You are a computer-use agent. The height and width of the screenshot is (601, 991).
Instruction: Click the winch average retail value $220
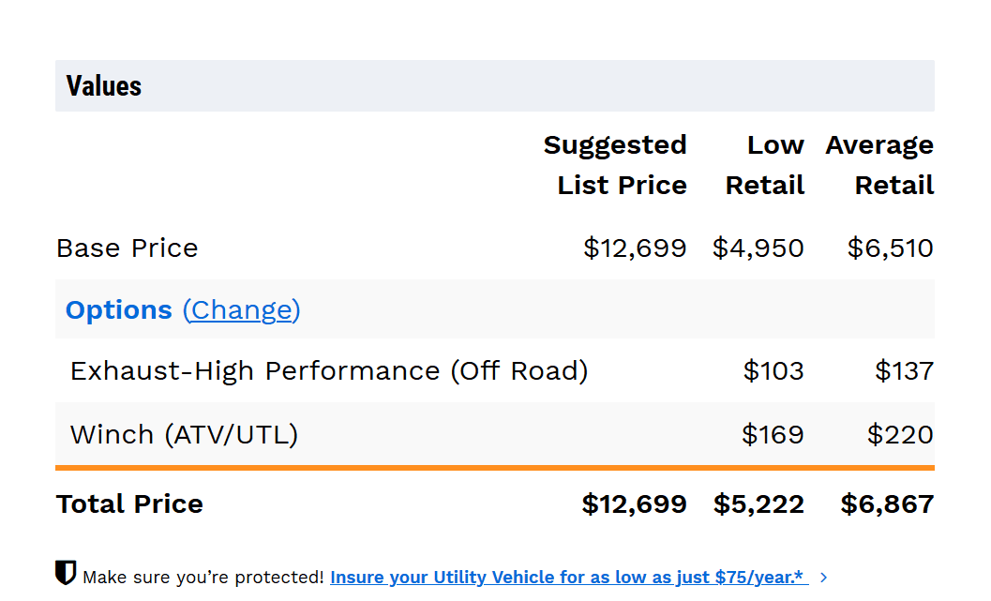[x=900, y=435]
